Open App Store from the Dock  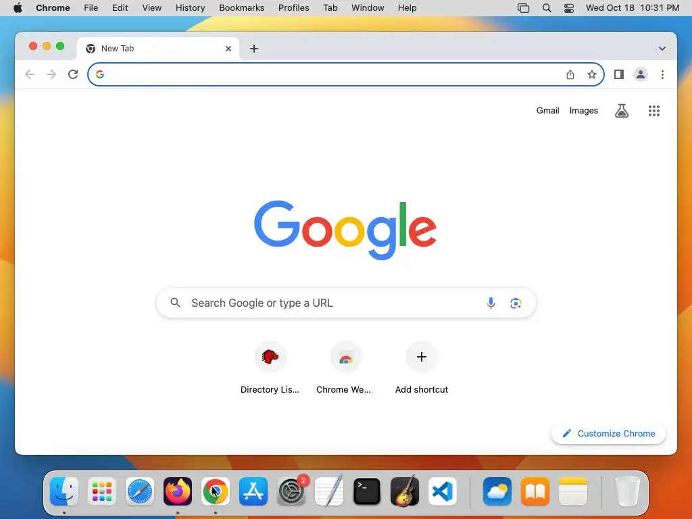253,491
